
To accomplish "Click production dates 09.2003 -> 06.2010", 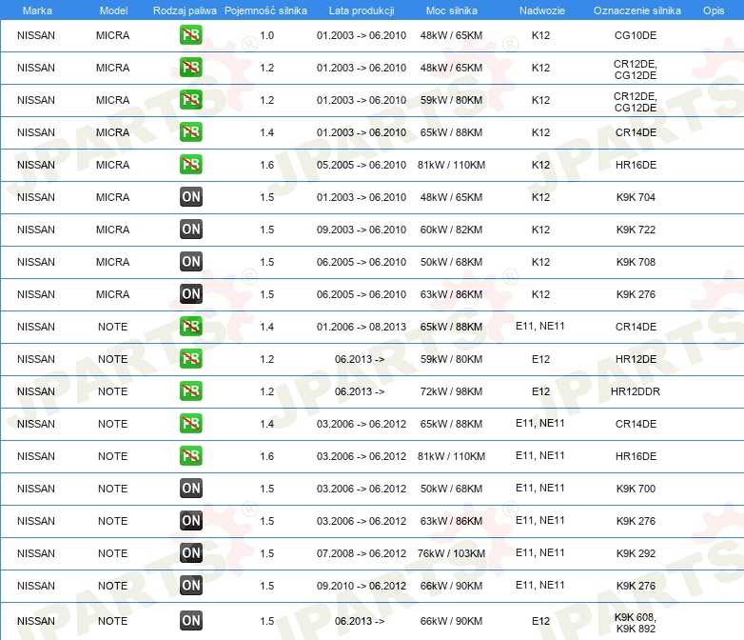I will [362, 230].
